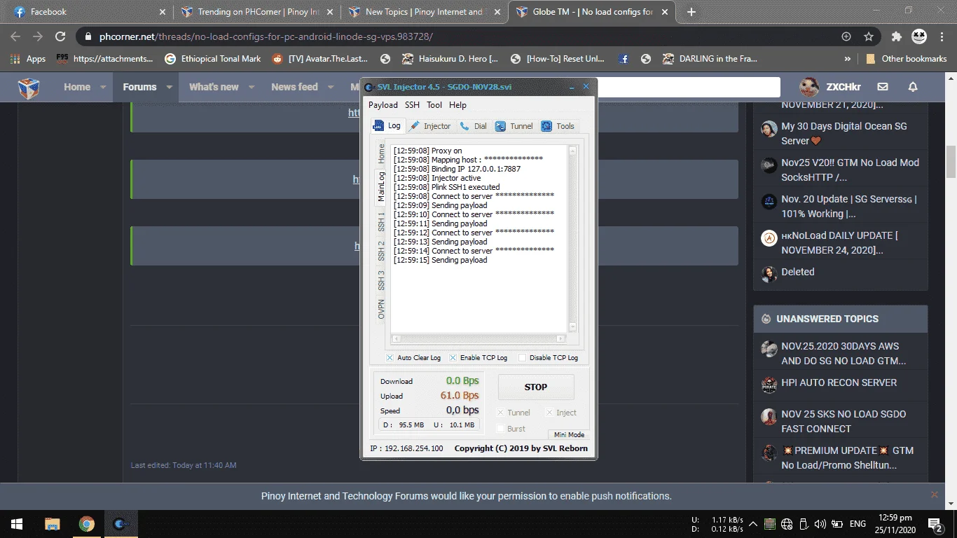The width and height of the screenshot is (957, 538).
Task: Open My 30 Days Digital Ocean SG Server
Action: pos(844,133)
